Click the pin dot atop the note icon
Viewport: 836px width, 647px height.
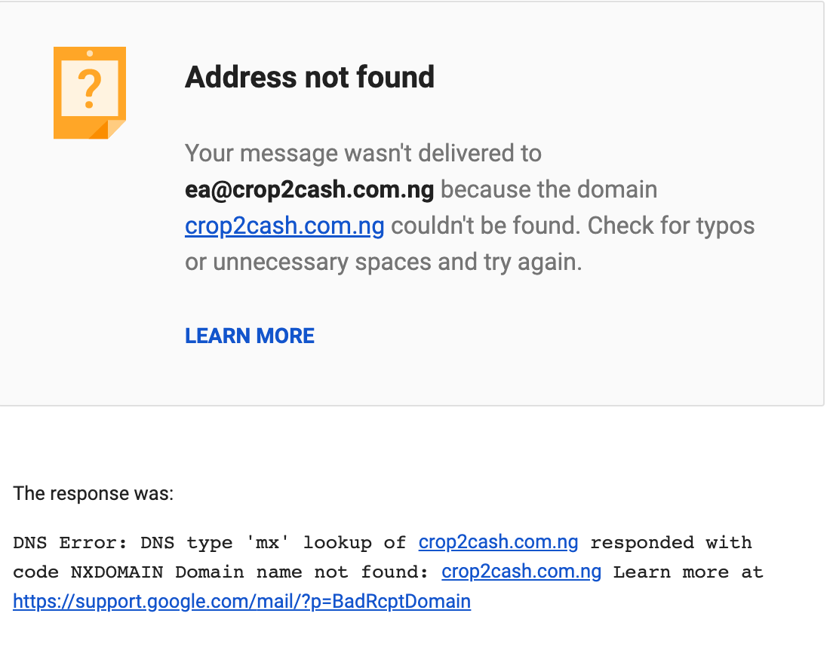point(90,54)
